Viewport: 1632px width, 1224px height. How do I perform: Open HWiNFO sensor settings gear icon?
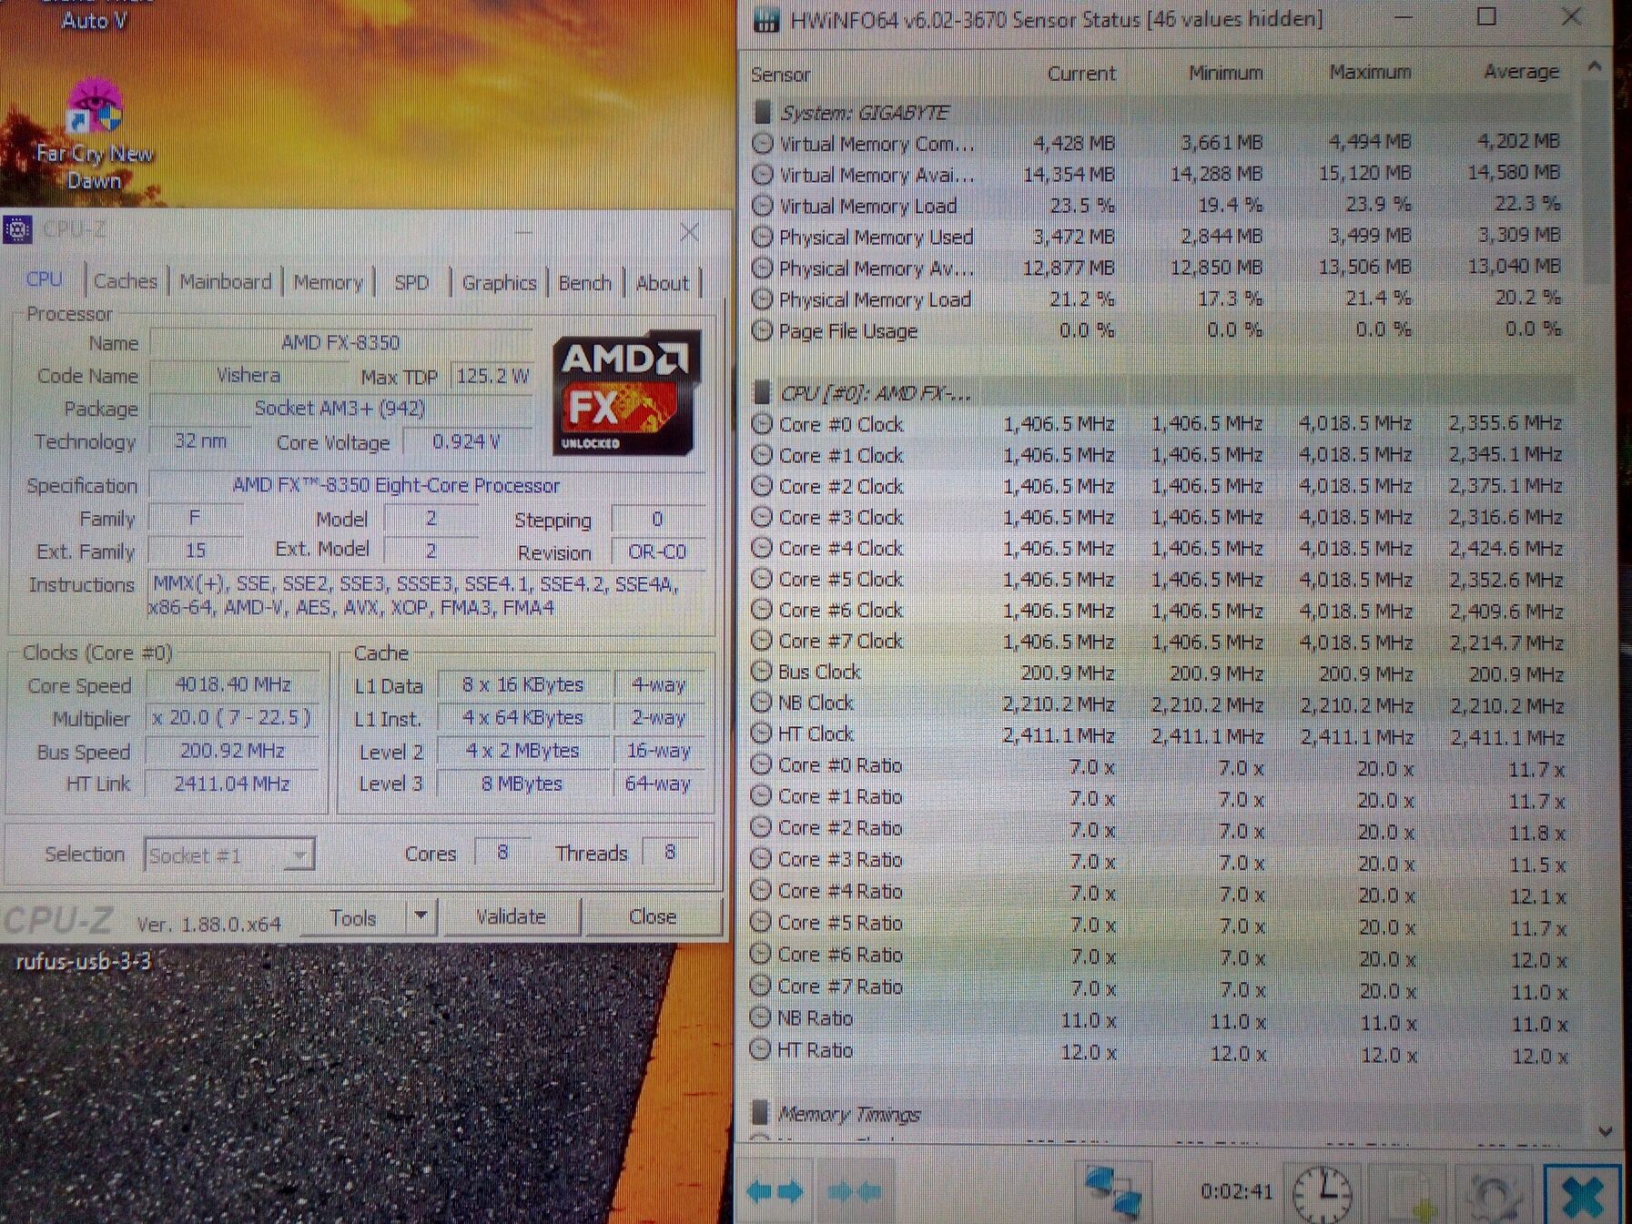(x=1494, y=1195)
